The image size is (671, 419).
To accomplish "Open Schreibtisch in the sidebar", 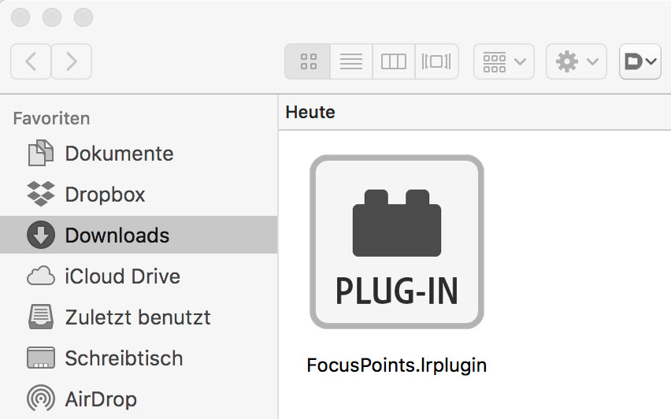I will [x=124, y=358].
